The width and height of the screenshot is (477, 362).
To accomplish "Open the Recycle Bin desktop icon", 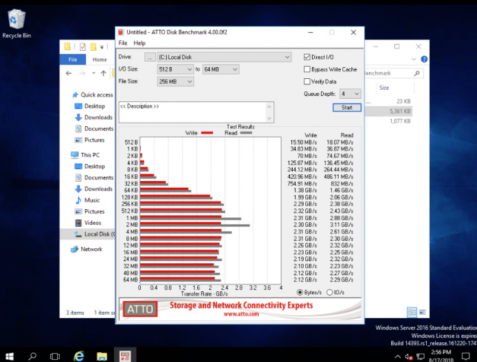I will pos(16,24).
